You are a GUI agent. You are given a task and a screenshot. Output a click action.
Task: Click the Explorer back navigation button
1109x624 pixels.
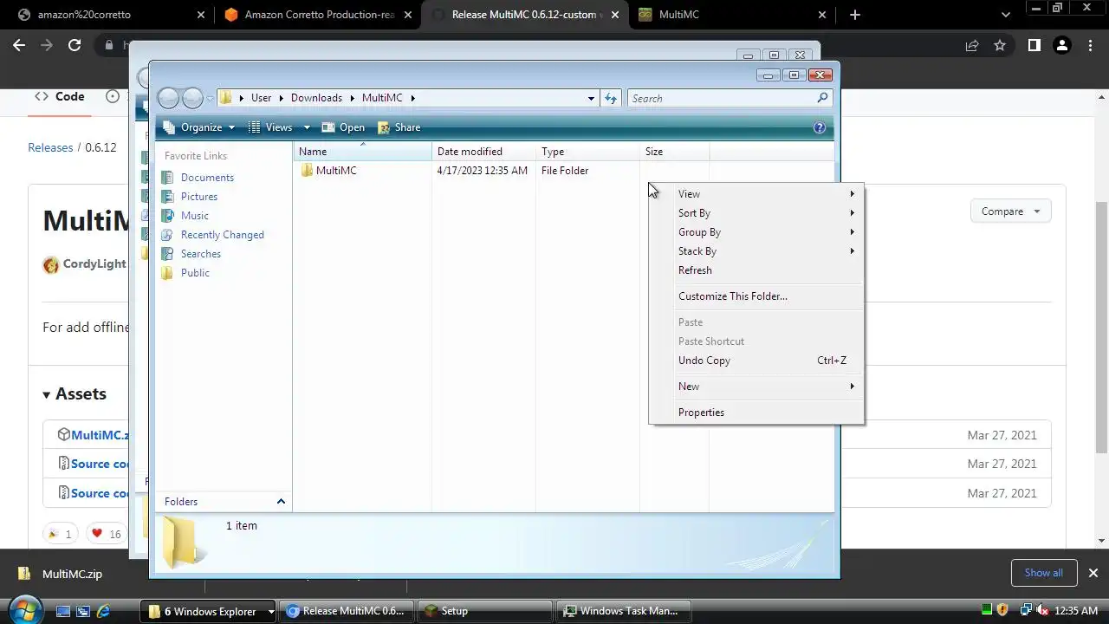pos(168,98)
